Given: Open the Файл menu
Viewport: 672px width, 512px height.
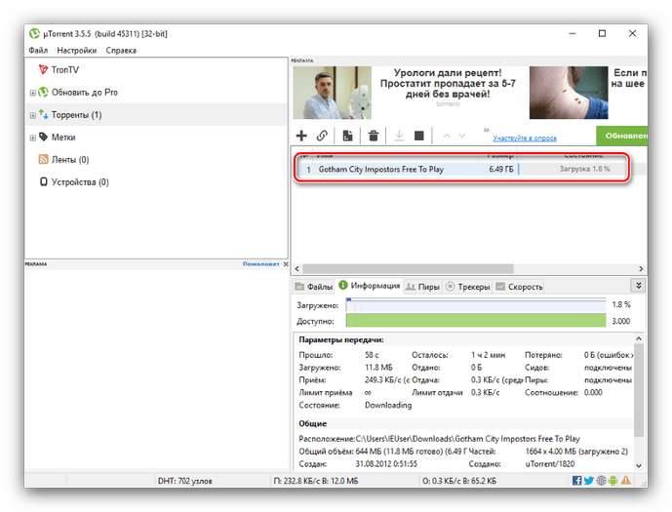Looking at the screenshot, I should click(38, 50).
